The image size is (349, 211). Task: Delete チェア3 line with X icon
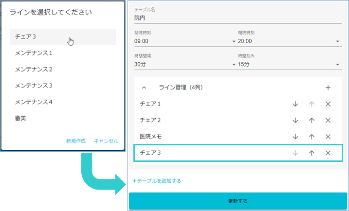tap(328, 153)
